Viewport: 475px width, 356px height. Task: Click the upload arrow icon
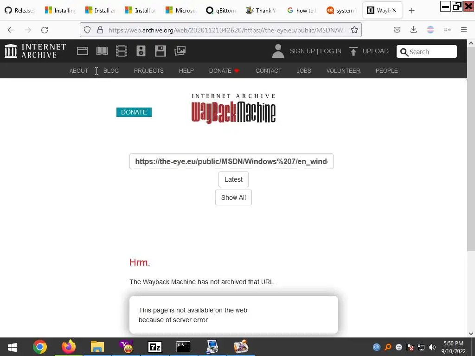click(x=353, y=51)
